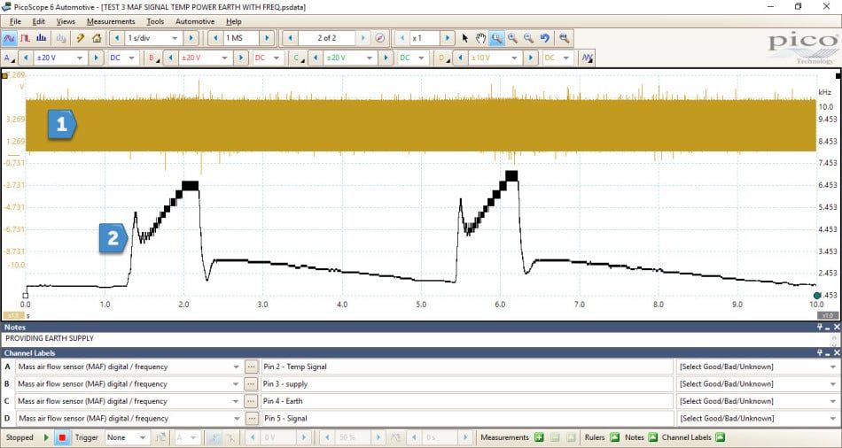The image size is (842, 448).
Task: Go to previous waveform buffer
Action: (x=290, y=38)
